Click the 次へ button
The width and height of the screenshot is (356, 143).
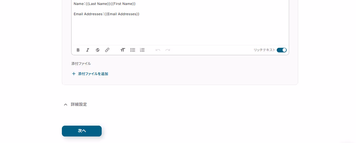click(x=82, y=131)
